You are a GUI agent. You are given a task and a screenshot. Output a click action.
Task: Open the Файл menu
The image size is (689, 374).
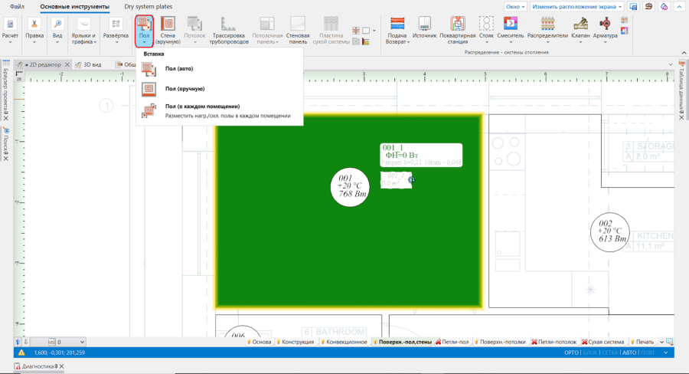tap(17, 7)
